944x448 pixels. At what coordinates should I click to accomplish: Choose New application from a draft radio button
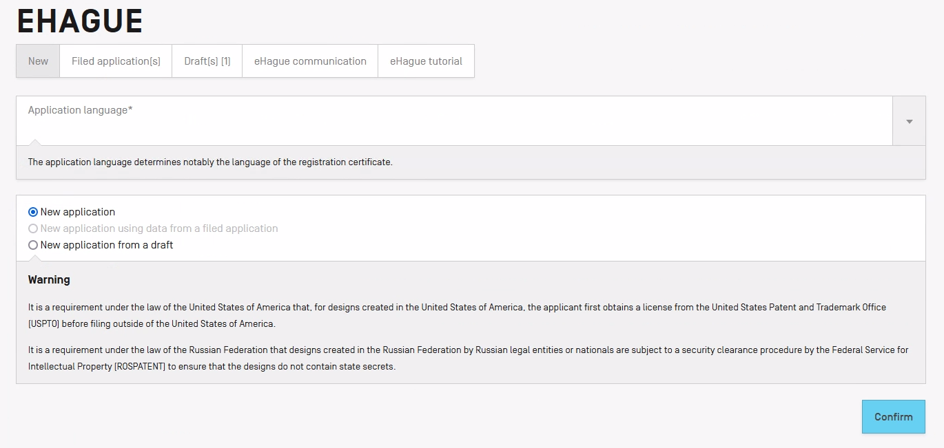[x=33, y=245]
